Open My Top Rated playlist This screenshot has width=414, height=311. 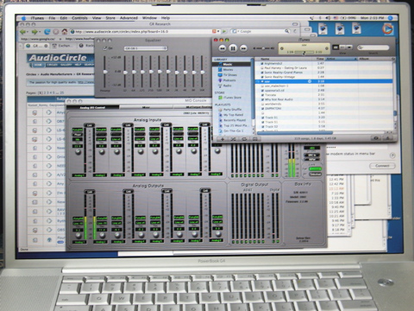tap(232, 115)
